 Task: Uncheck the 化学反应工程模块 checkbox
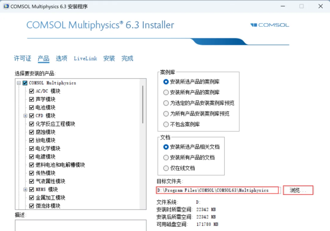click(31, 124)
